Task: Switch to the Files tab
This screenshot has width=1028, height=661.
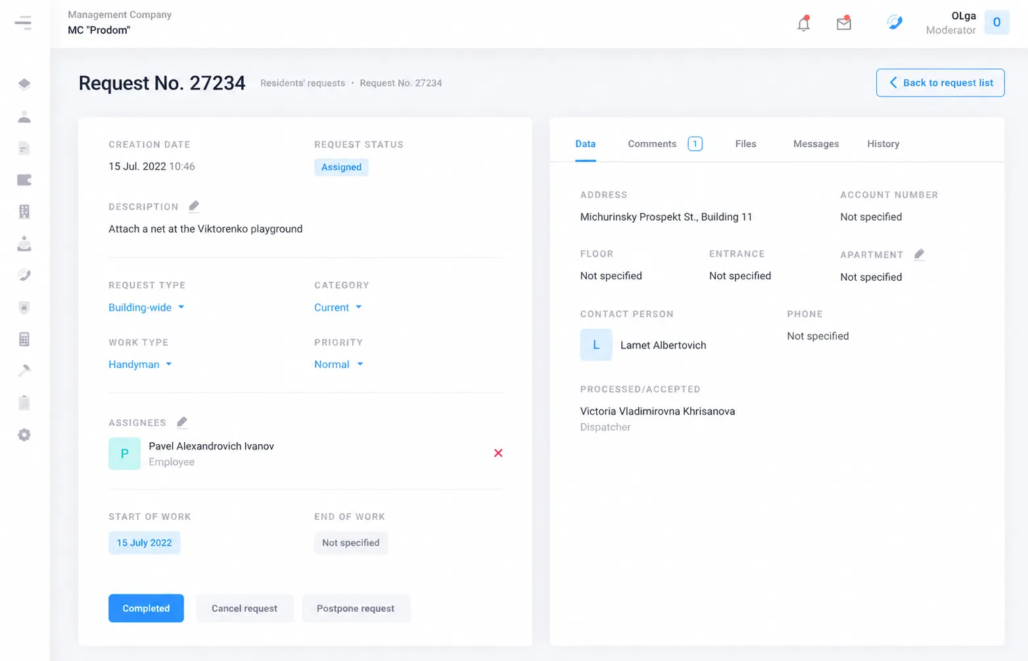Action: [745, 144]
